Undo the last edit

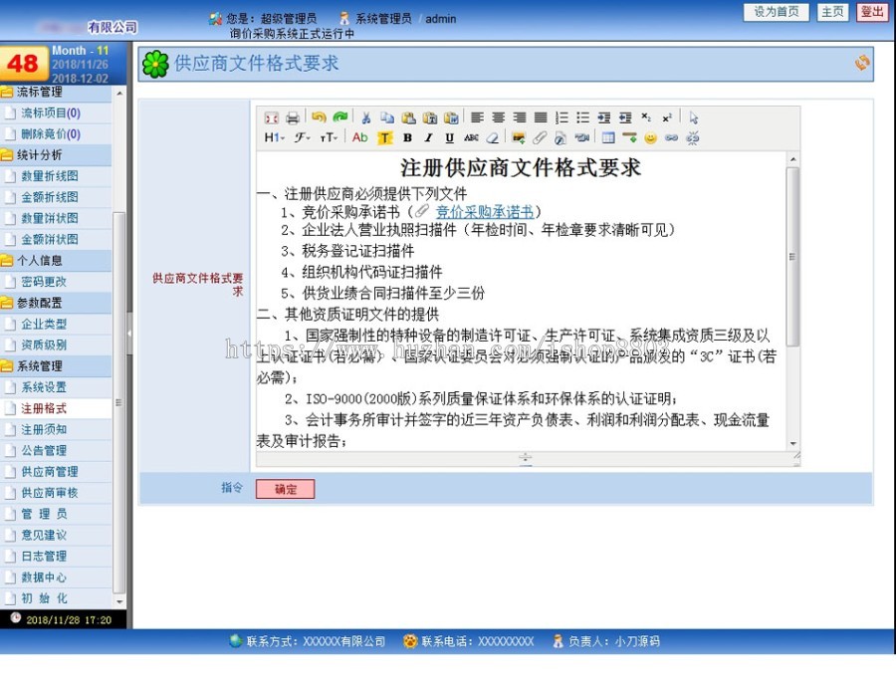click(319, 117)
